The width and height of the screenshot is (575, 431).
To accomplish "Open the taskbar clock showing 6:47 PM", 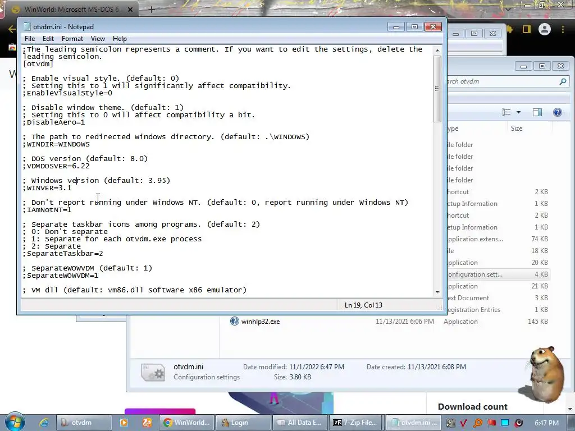I will point(546,423).
